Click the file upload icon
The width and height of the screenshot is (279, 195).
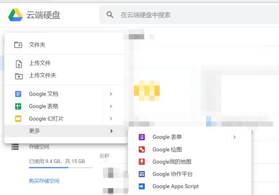tap(19, 64)
